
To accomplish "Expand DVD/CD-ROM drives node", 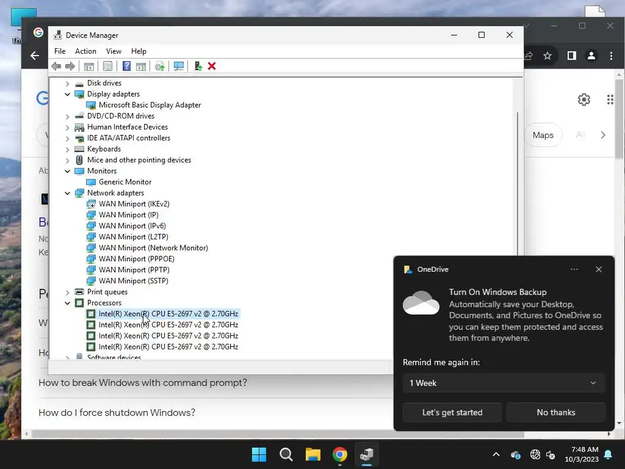I will (x=67, y=116).
